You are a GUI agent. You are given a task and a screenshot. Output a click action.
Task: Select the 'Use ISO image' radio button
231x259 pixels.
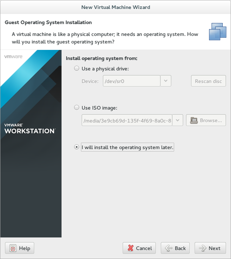tap(76, 107)
